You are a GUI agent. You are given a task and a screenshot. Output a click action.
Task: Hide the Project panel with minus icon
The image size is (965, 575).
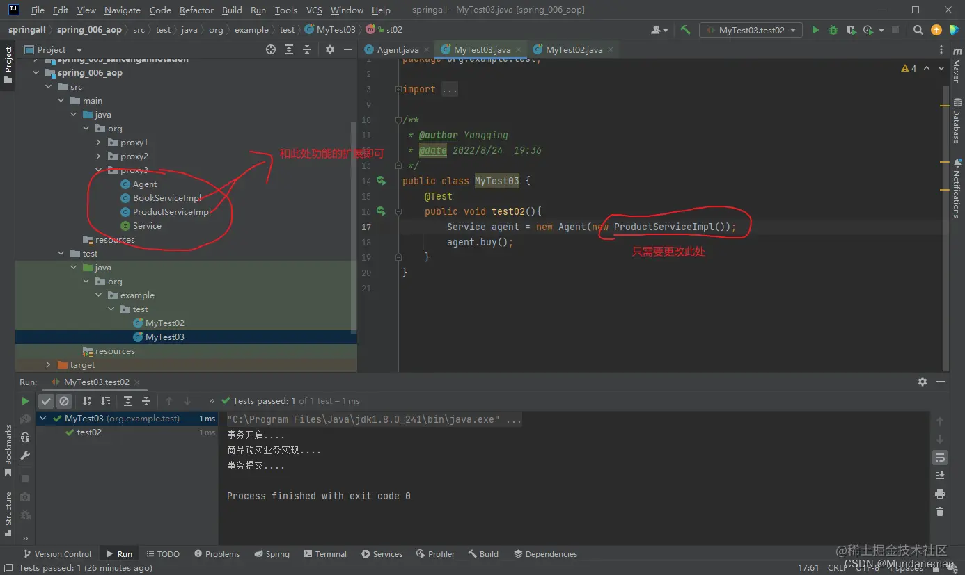(347, 49)
